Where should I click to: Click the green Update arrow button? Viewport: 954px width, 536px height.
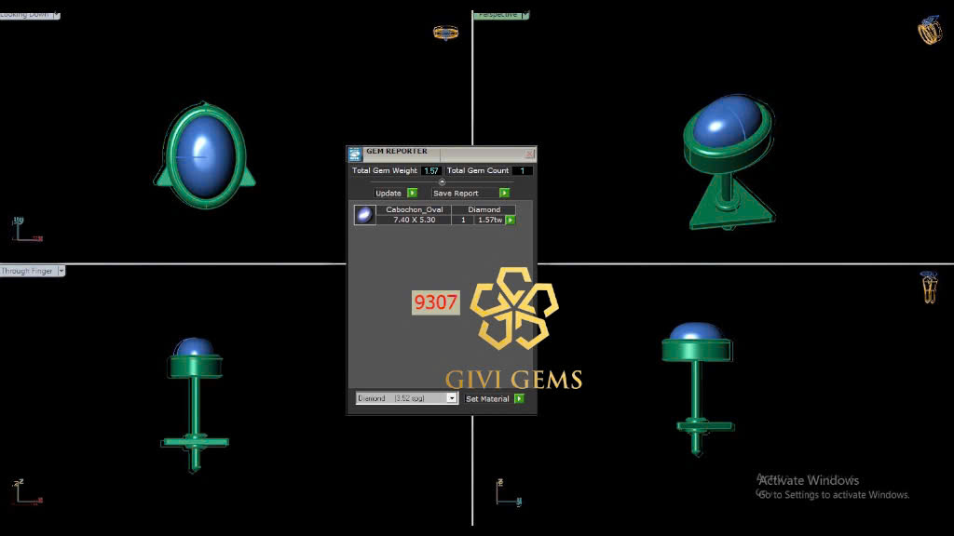(412, 193)
